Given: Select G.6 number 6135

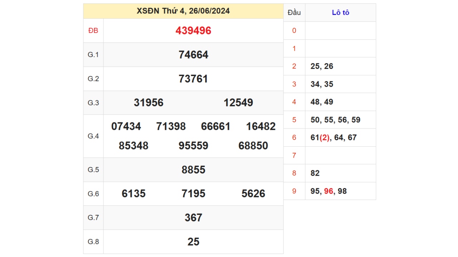Looking at the screenshot, I should pyautogui.click(x=133, y=193).
